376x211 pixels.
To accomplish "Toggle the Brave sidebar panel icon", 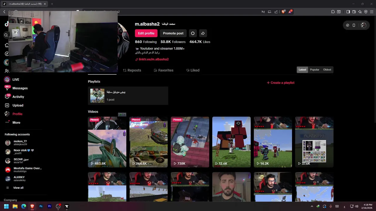I will point(348,12).
